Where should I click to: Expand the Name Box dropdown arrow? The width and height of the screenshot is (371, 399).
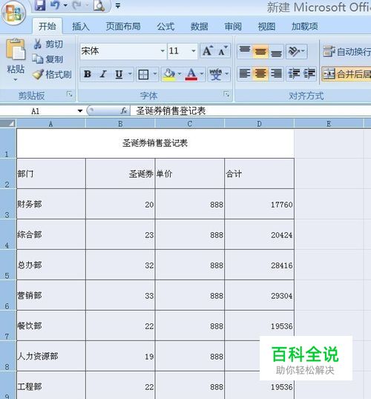coord(80,111)
